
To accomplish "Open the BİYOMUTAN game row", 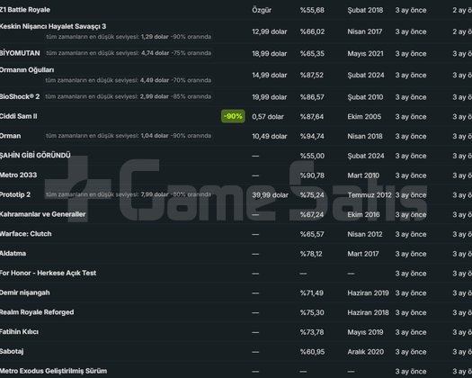I will [20, 53].
